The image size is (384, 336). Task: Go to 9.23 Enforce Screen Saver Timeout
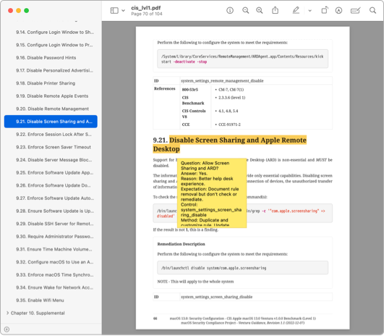point(54,147)
